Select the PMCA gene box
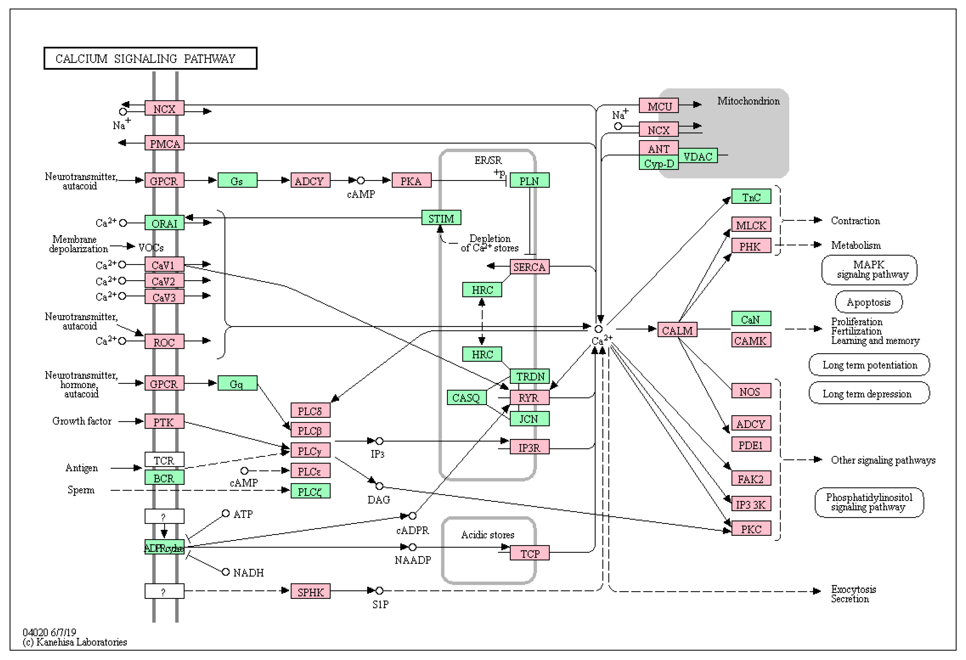The image size is (966, 660). pyautogui.click(x=165, y=143)
